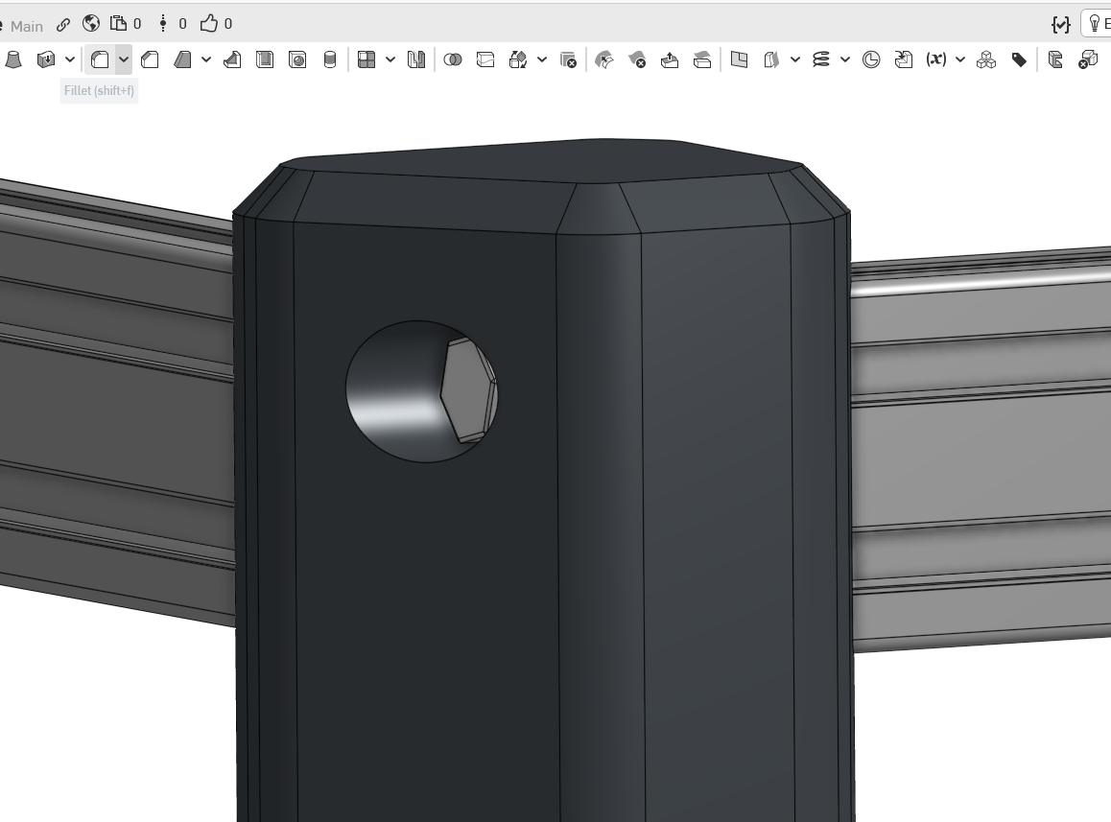Select the hex bolt head inside the hole
1111x822 pixels.
click(x=466, y=390)
